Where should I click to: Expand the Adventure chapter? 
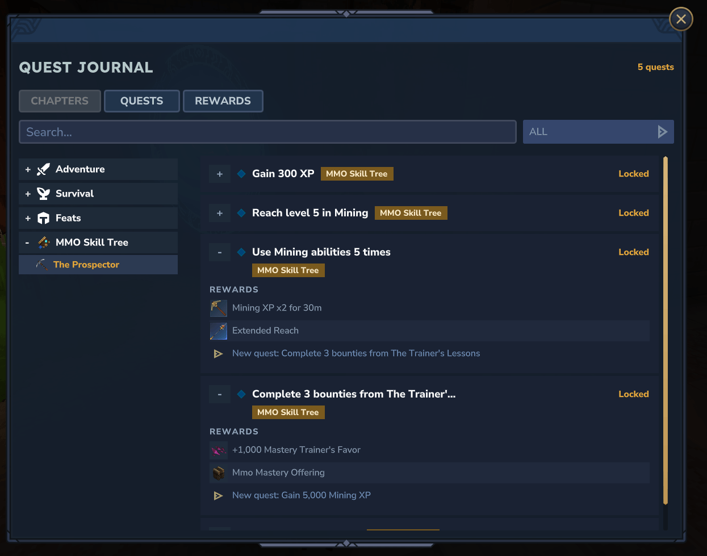(28, 170)
